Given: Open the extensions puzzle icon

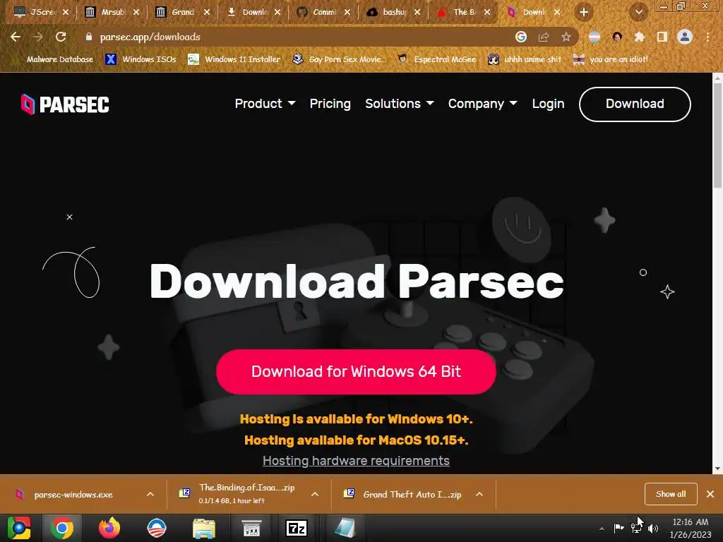Looking at the screenshot, I should point(639,37).
